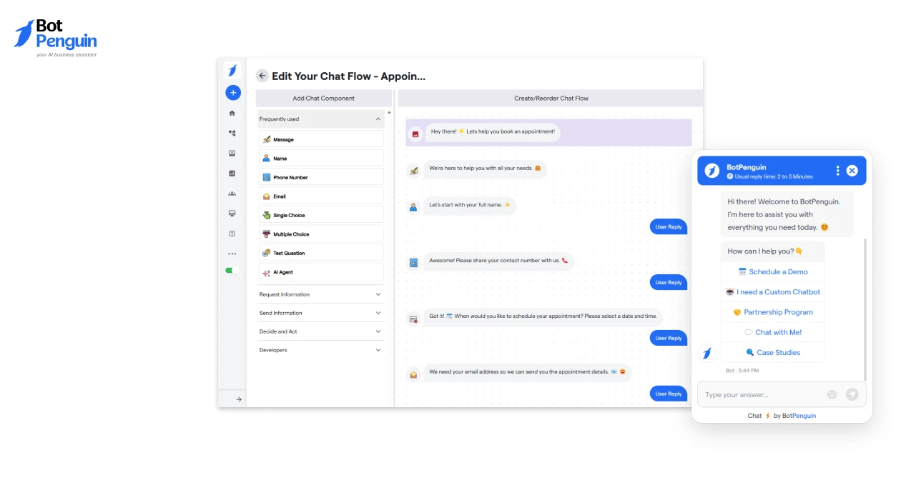This screenshot has height=490, width=921.
Task: Open the team members icon in the sidebar
Action: pos(232,194)
